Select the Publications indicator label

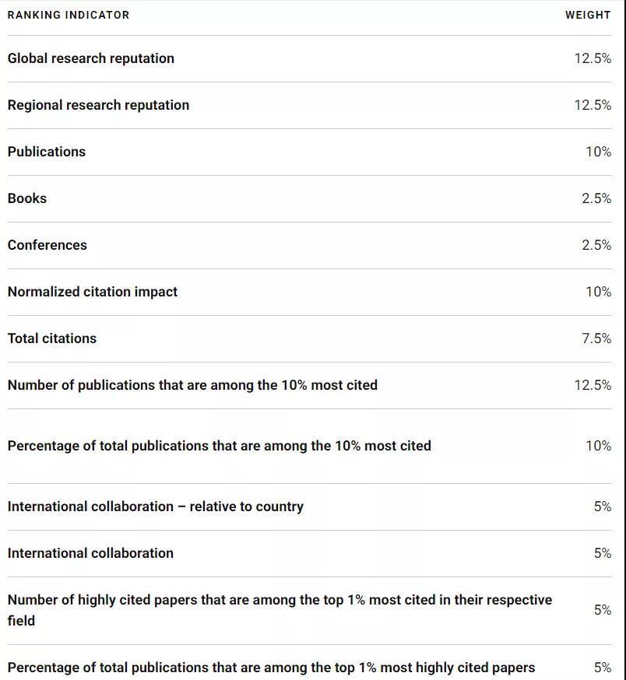47,152
